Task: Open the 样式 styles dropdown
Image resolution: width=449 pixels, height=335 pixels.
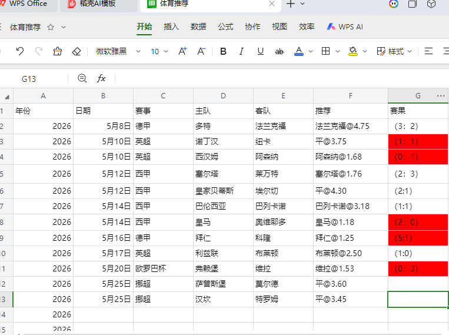Action: [x=394, y=51]
